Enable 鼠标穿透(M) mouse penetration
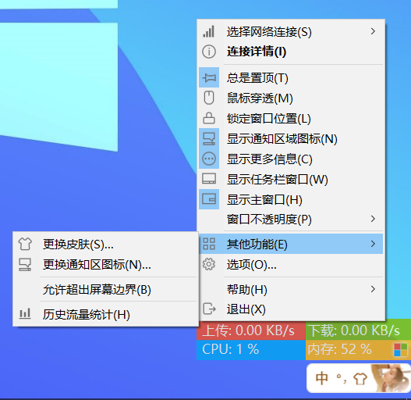 click(291, 98)
